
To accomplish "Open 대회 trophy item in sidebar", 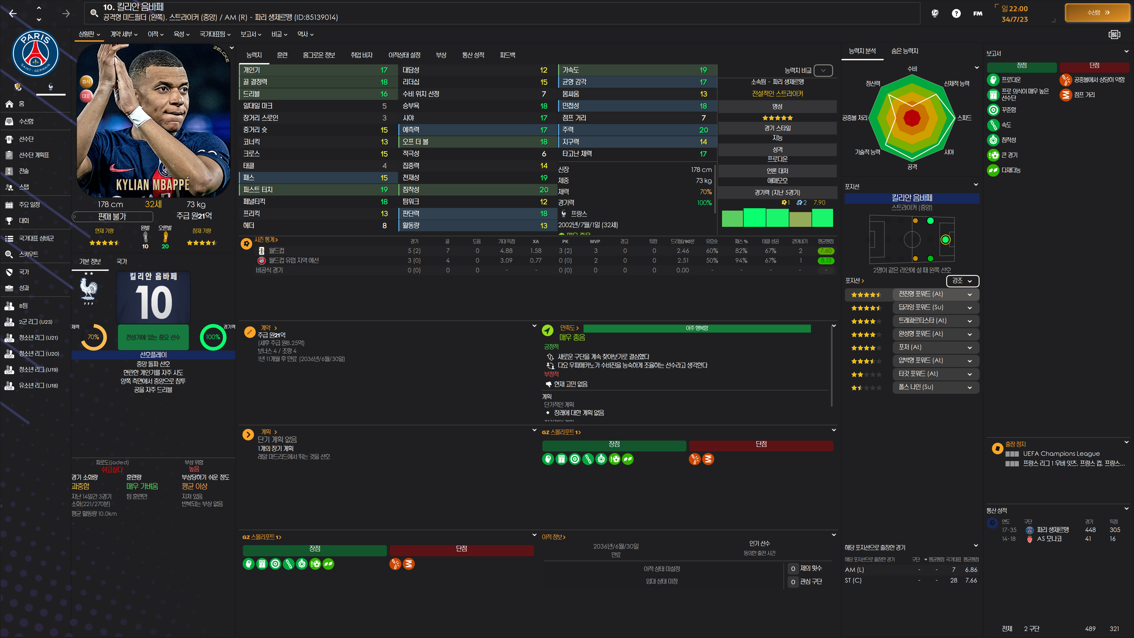I will [x=35, y=220].
